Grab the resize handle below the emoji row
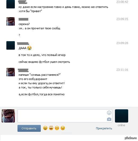 tap(67, 134)
